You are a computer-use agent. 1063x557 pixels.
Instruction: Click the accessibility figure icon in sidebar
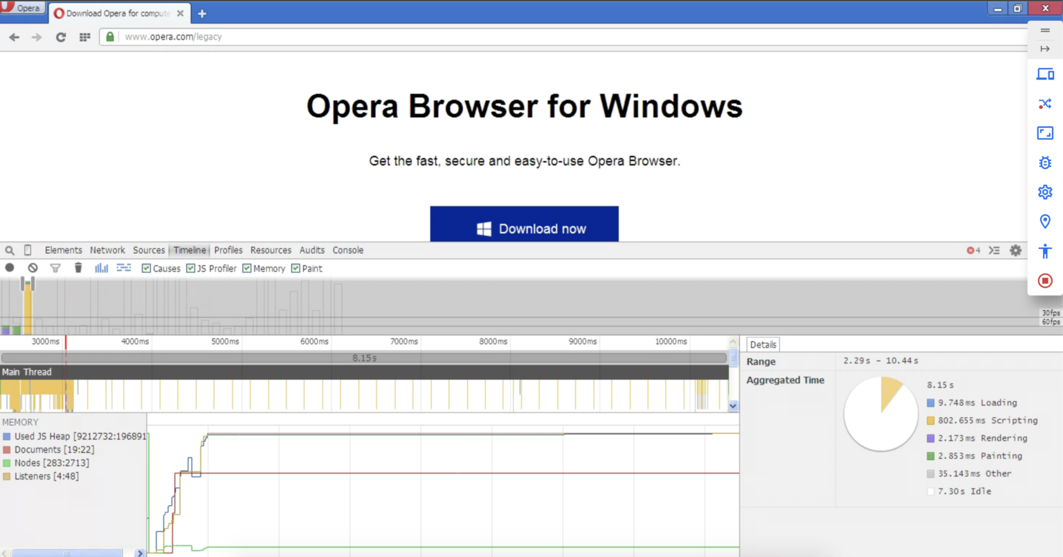pyautogui.click(x=1045, y=251)
